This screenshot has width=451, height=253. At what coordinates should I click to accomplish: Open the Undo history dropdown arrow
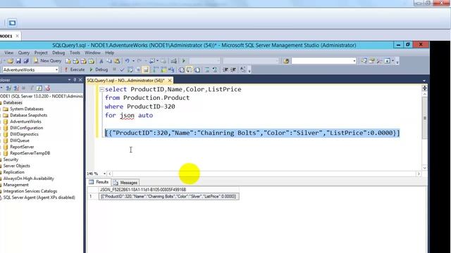[133, 61]
